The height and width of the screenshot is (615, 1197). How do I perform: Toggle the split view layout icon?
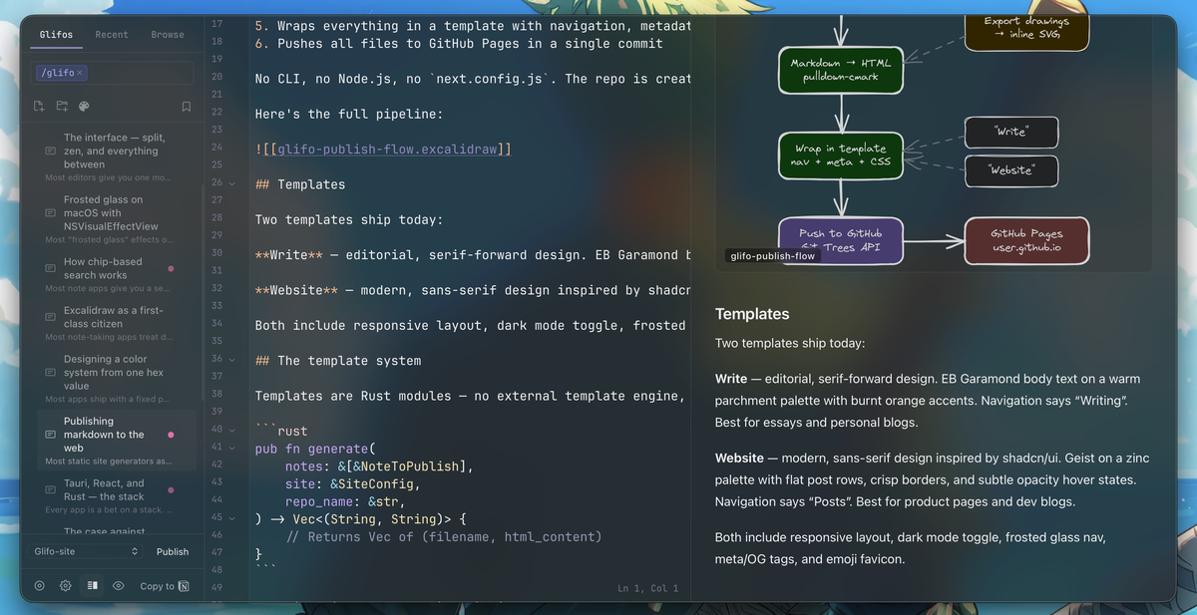[x=92, y=586]
